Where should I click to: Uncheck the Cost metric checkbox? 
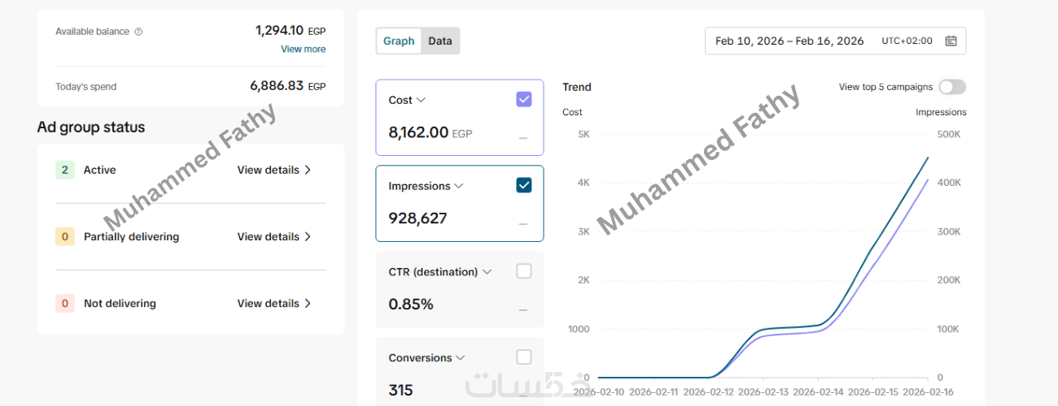(x=524, y=99)
